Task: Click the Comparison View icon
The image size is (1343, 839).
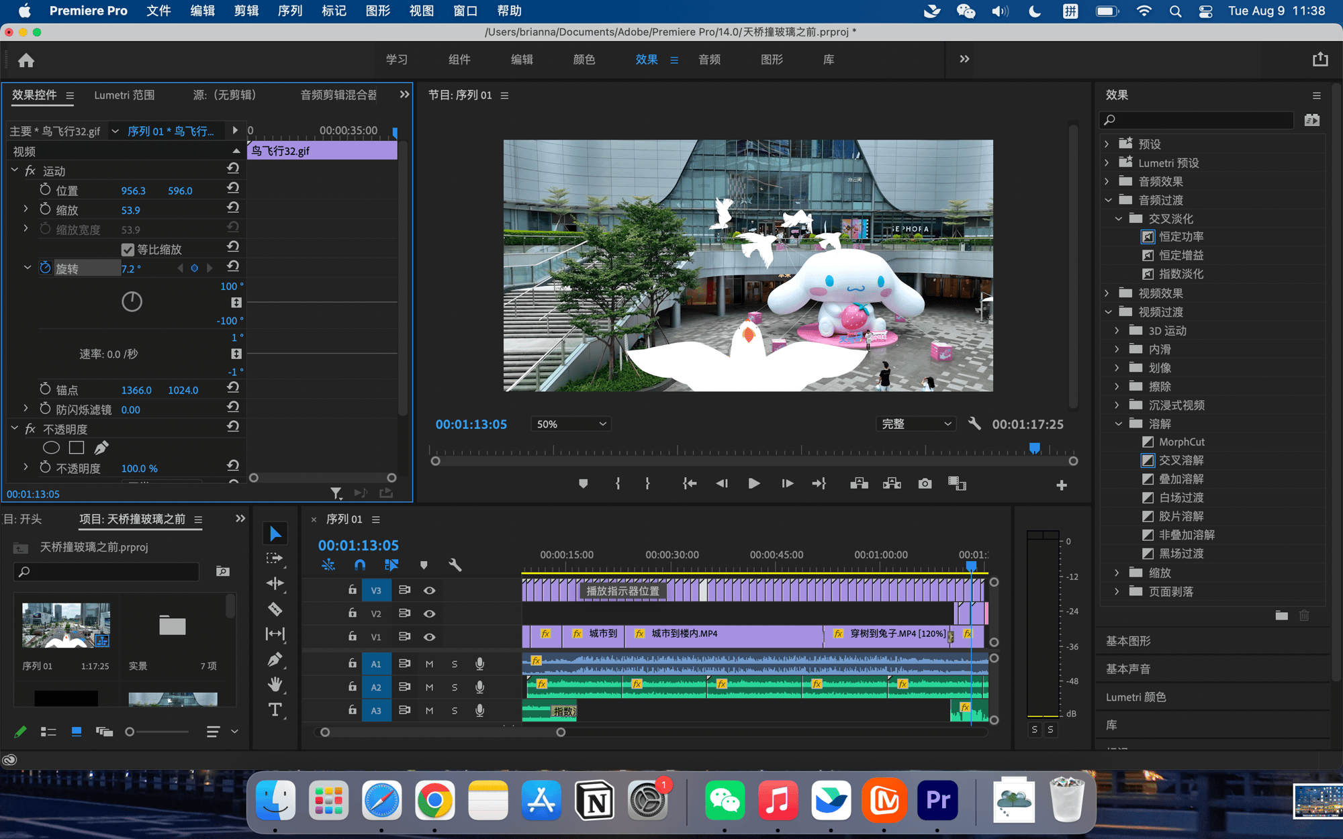Action: [x=957, y=484]
